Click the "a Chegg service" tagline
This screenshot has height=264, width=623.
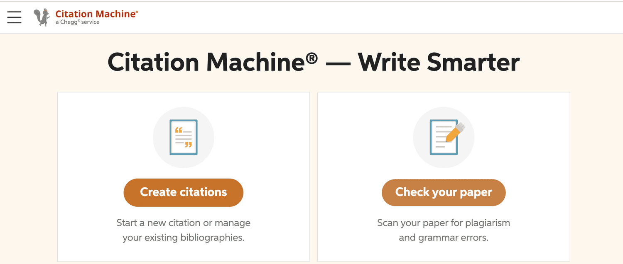pyautogui.click(x=78, y=22)
